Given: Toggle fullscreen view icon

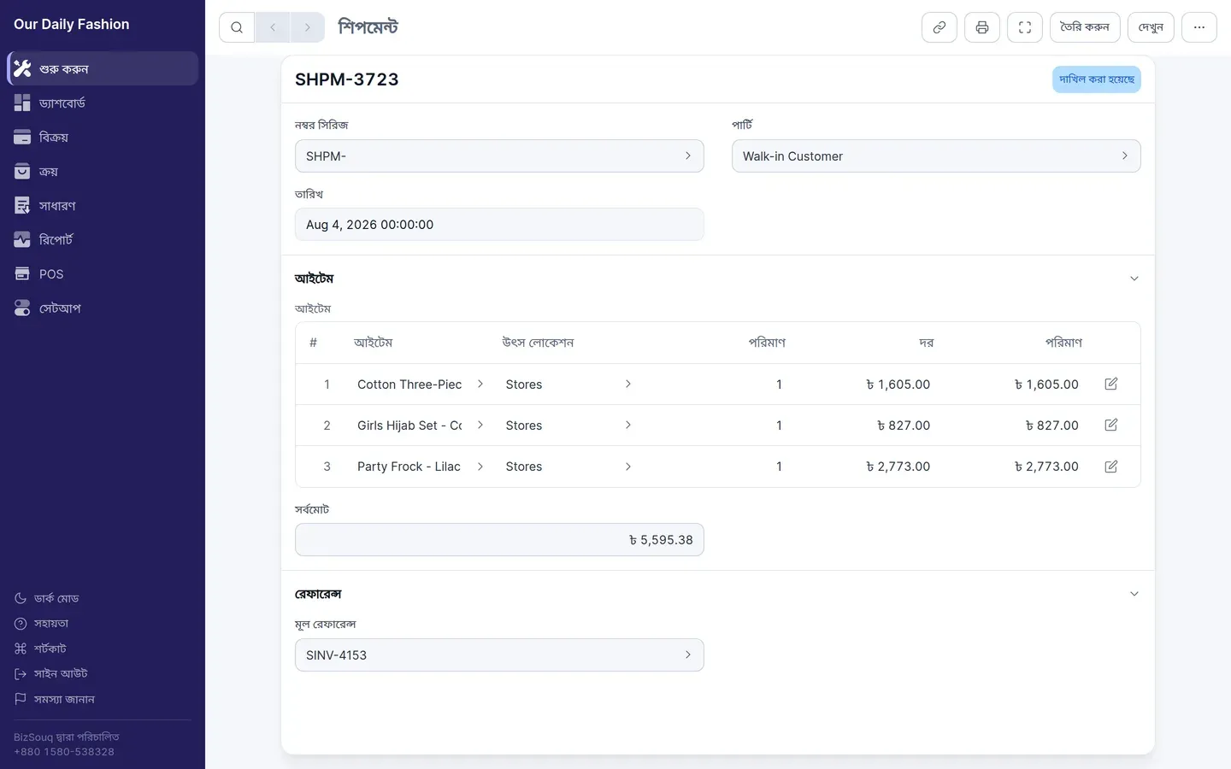Looking at the screenshot, I should (x=1024, y=27).
